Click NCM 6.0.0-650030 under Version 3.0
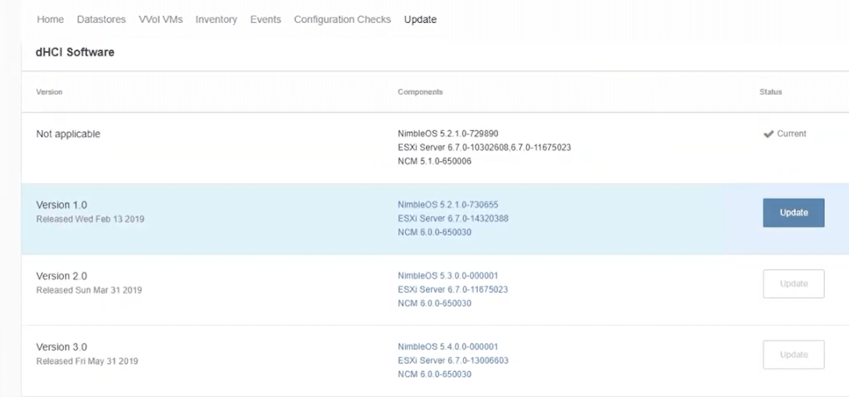This screenshot has width=849, height=397. pos(434,374)
